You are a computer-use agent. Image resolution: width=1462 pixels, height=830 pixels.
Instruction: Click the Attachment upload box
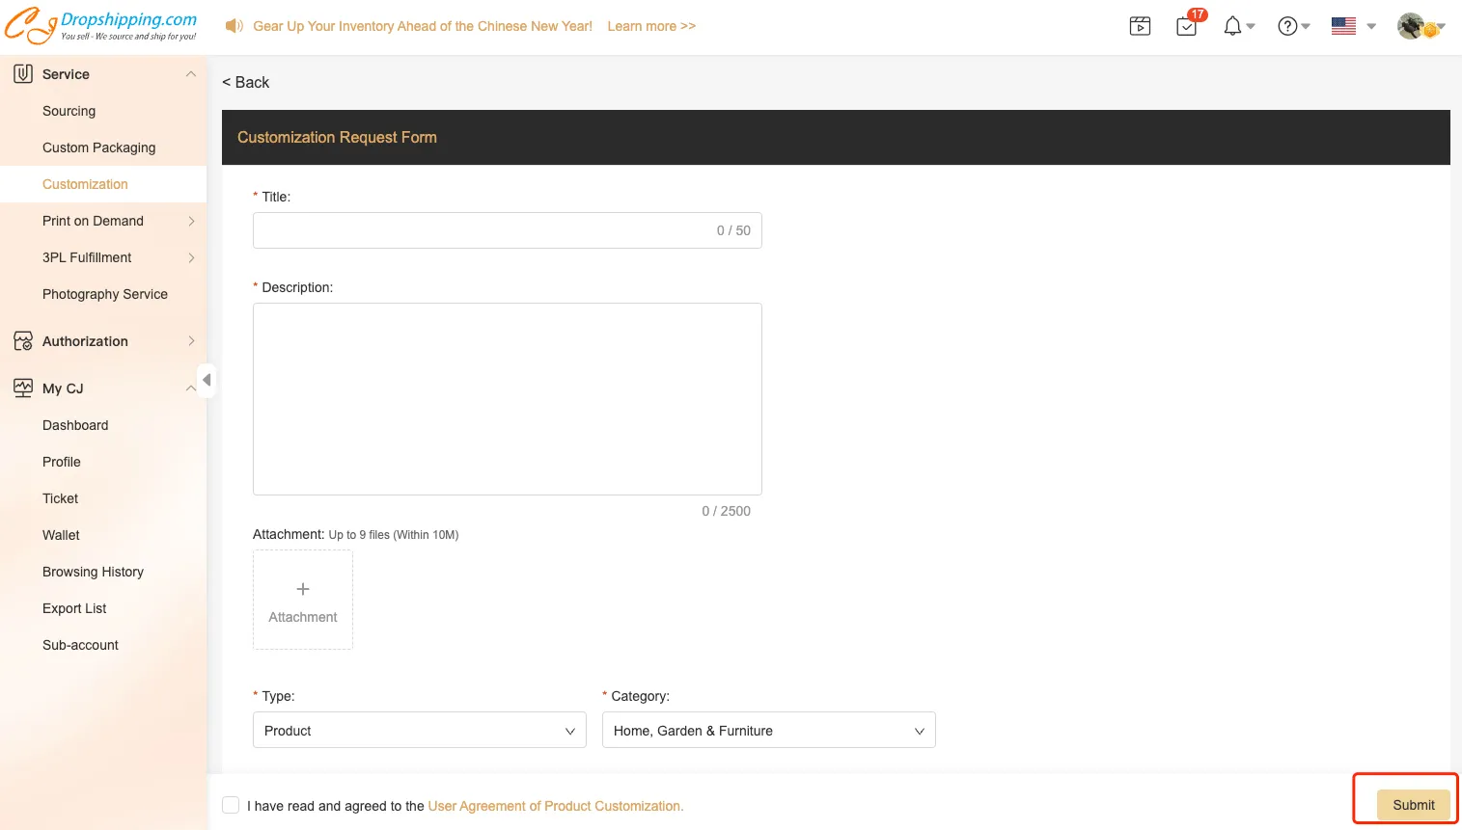click(x=303, y=600)
